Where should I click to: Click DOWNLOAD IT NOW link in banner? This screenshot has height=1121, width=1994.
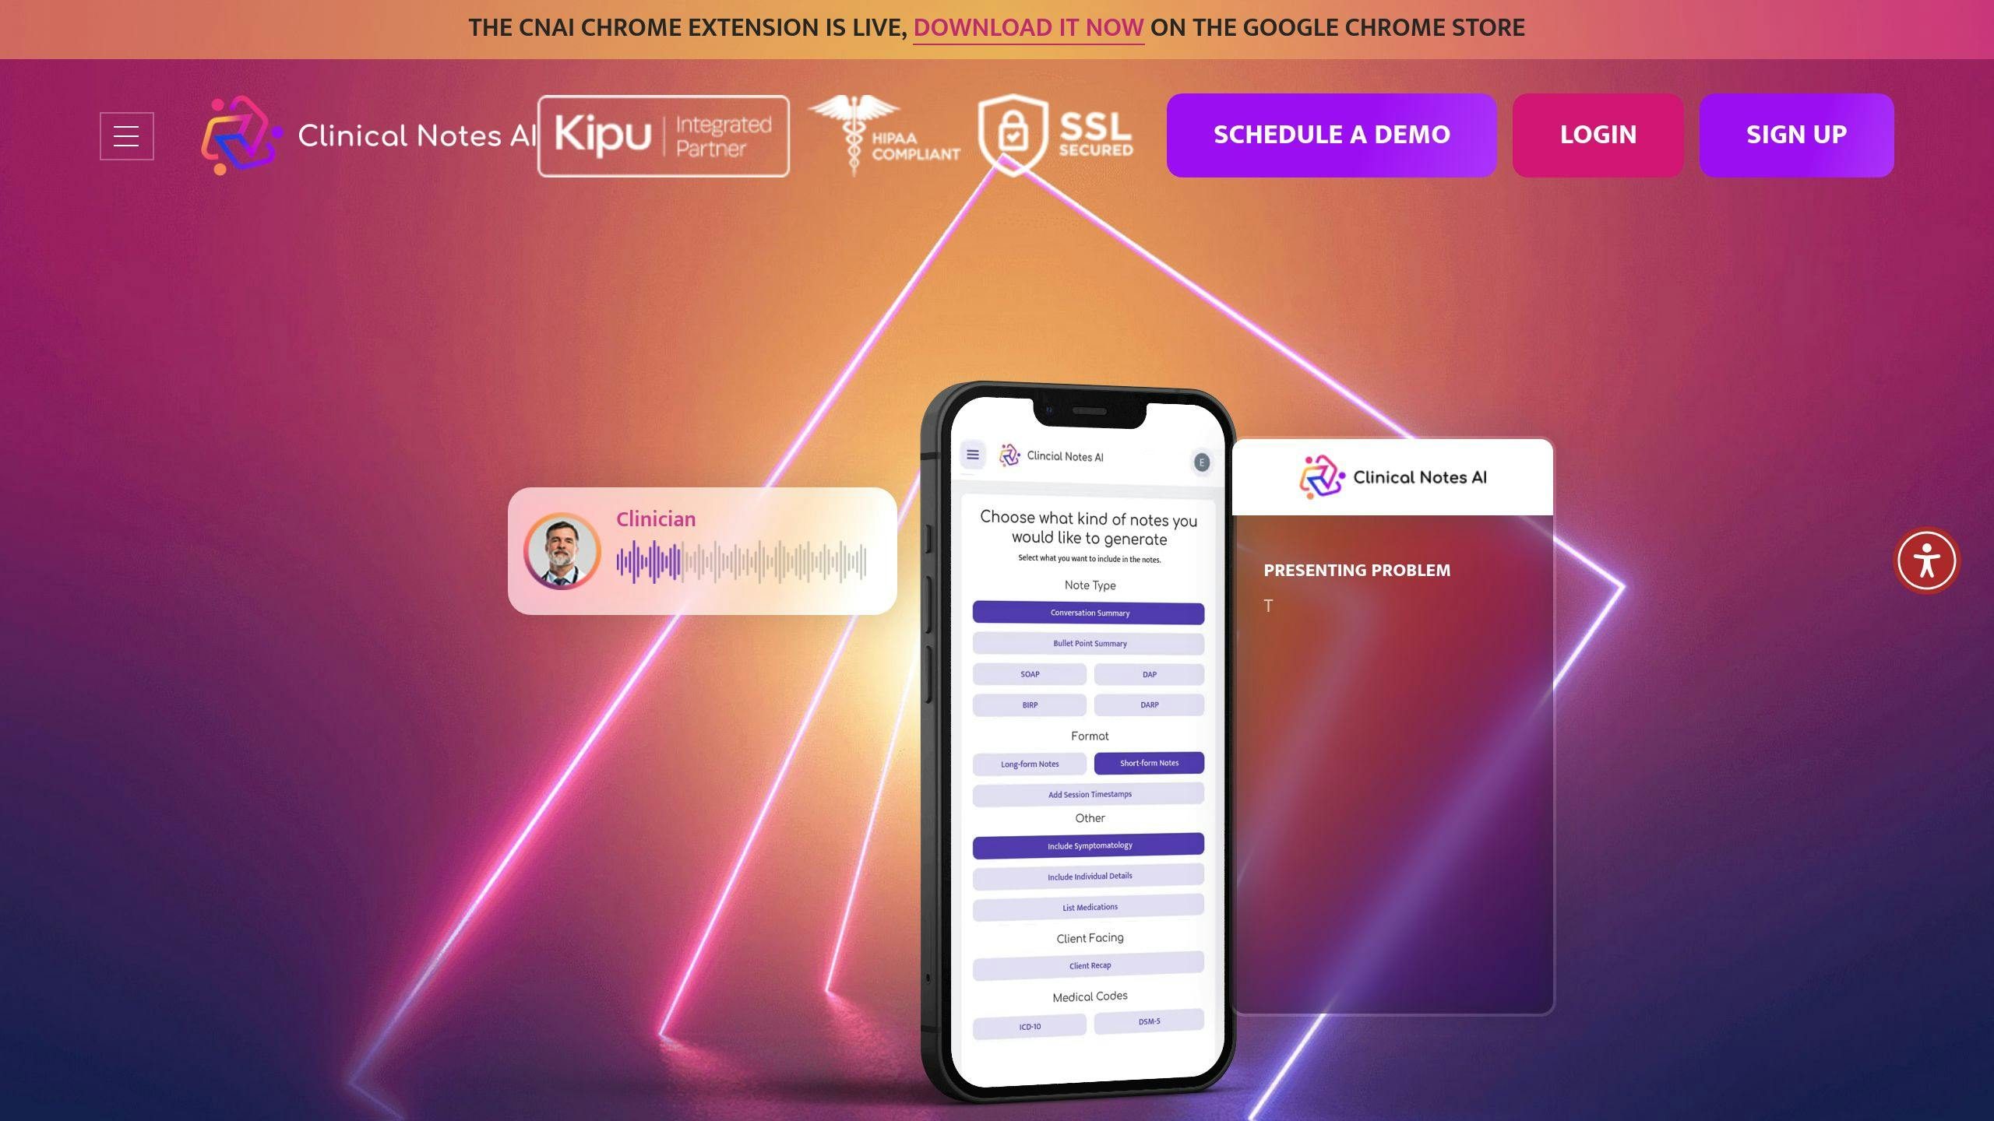point(1028,26)
